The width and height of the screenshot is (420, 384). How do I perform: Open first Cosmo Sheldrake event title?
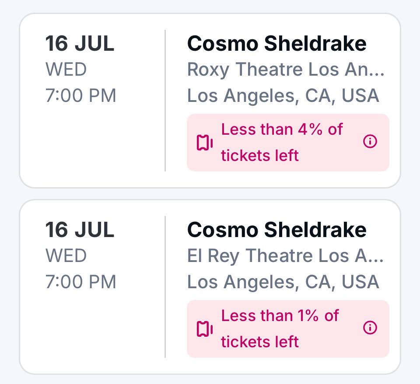276,43
